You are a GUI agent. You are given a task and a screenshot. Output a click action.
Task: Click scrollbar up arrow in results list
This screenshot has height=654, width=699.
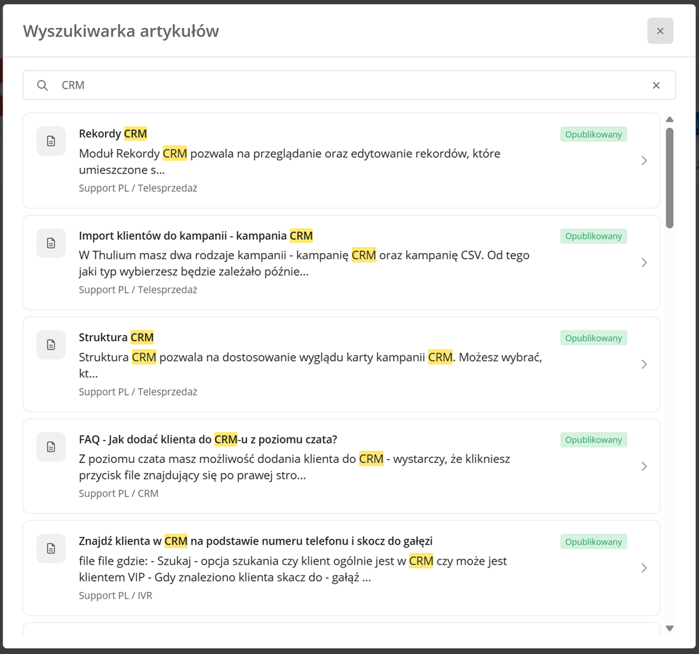click(x=669, y=120)
